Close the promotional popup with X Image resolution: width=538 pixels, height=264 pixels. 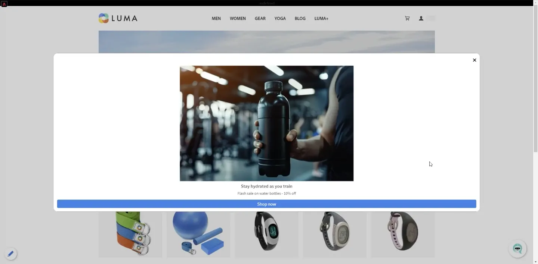[x=474, y=60]
